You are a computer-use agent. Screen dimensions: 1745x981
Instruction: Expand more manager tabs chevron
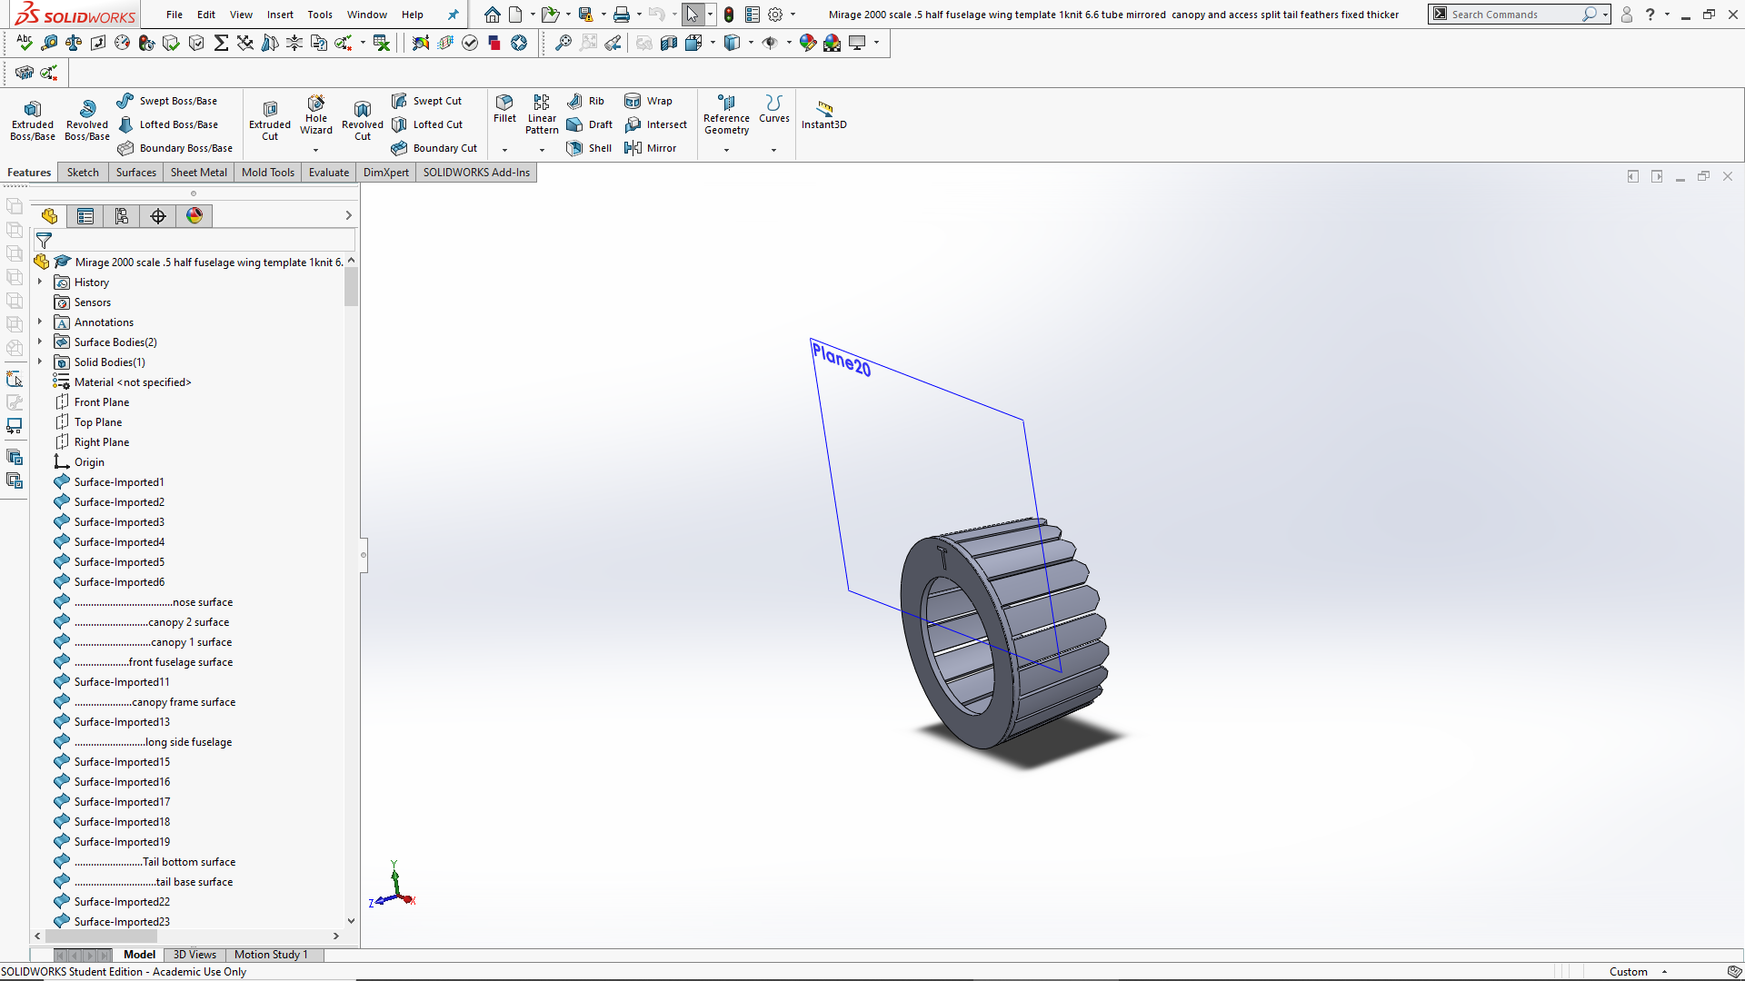(348, 215)
